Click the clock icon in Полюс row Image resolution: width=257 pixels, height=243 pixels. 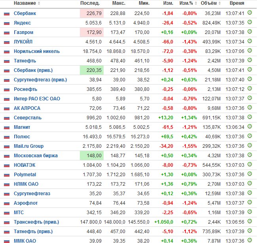(x=249, y=136)
